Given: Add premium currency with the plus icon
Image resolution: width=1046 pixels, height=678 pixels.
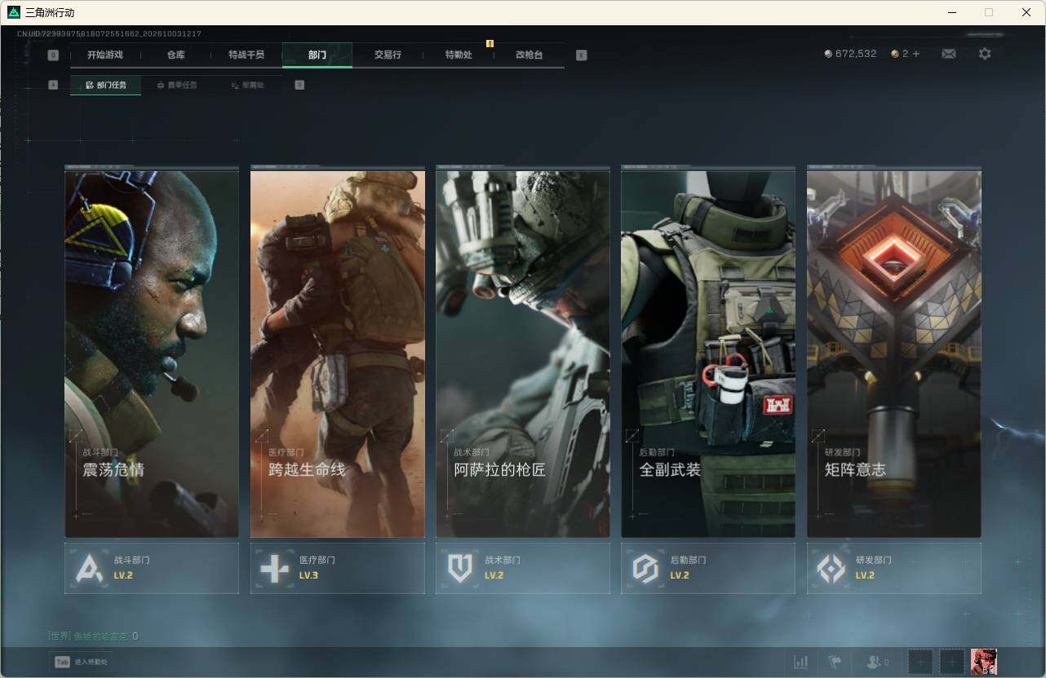Looking at the screenshot, I should coord(916,54).
